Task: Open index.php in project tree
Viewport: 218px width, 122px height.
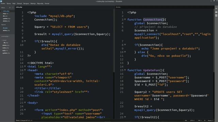Action: [x=5, y=48]
